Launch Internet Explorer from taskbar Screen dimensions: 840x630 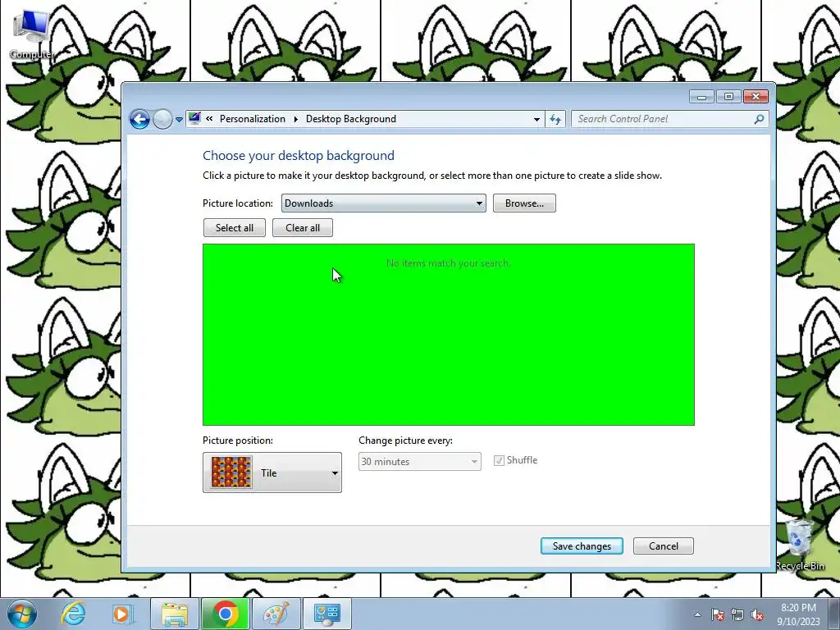pos(73,614)
